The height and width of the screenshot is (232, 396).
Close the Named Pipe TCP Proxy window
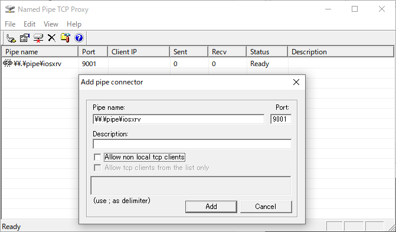point(382,9)
